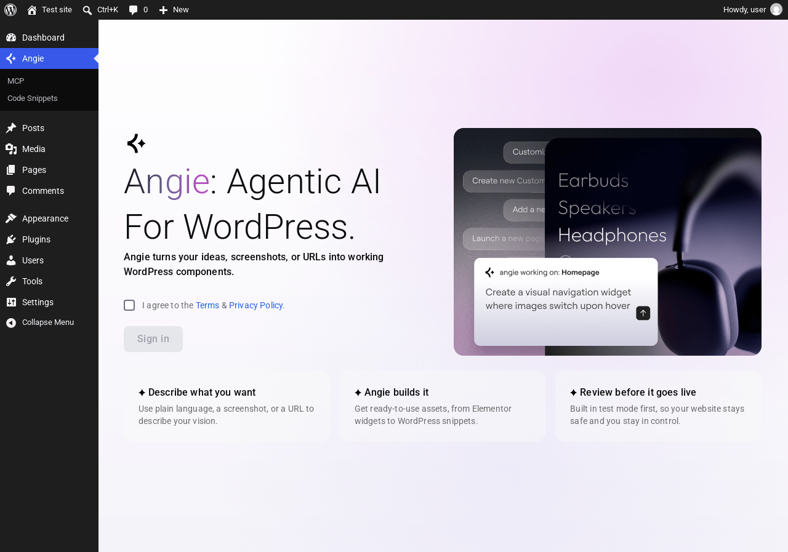
Task: Click the Pages icon in sidebar
Action: pyautogui.click(x=11, y=170)
